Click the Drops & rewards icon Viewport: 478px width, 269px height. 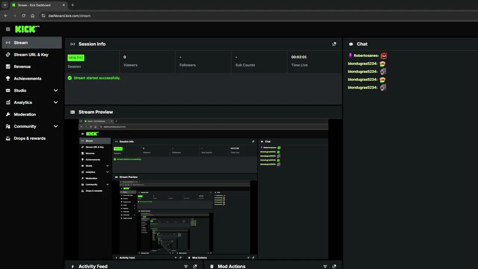8,138
